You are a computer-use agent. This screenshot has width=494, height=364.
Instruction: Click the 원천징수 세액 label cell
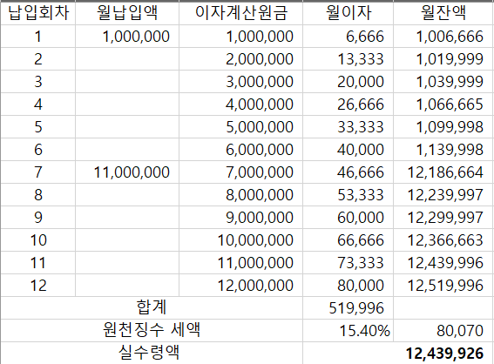pyautogui.click(x=152, y=330)
